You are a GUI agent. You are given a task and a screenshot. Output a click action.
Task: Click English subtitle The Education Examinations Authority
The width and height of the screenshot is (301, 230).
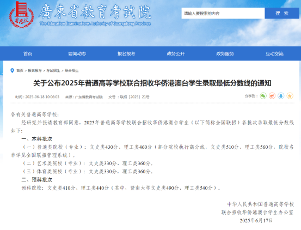95,23
